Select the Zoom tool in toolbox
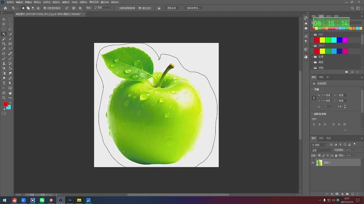Viewport: 364px width, 204px height. [x=4, y=98]
